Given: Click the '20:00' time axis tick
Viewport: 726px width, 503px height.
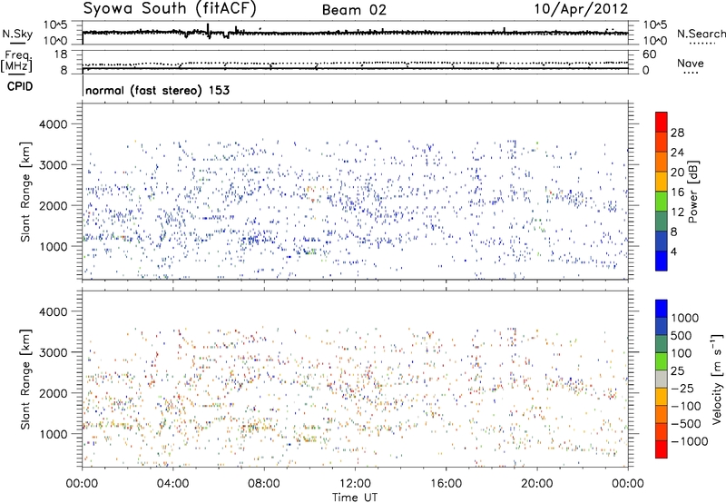Looking at the screenshot, I should coord(537,484).
